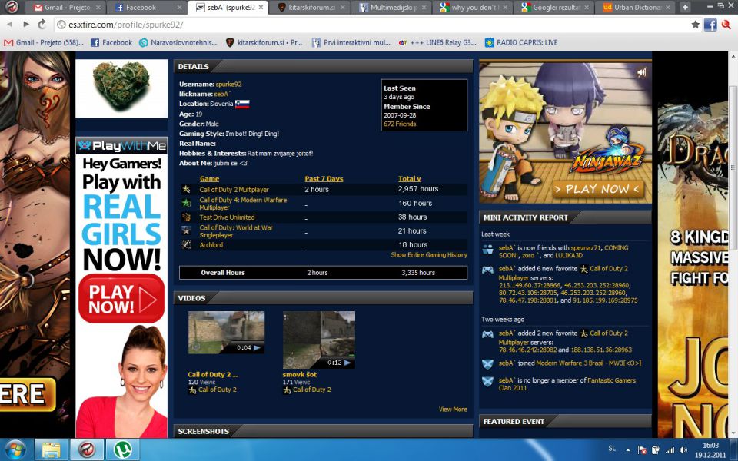This screenshot has height=461, width=738.
Task: Open the Prvi interaktivni mul... bookmark
Action: 351,42
